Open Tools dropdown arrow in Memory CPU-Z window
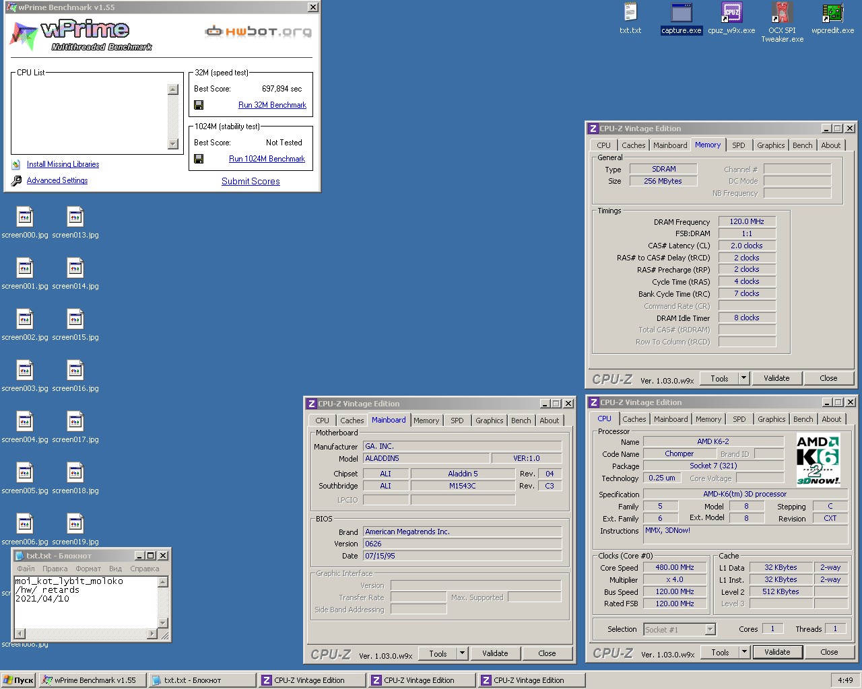The width and height of the screenshot is (862, 689). (744, 378)
